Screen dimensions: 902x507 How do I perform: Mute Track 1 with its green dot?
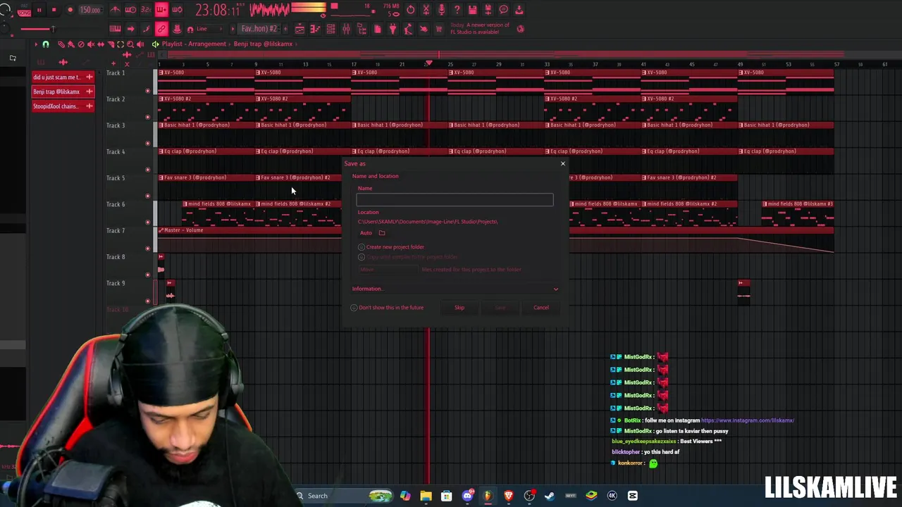(x=147, y=90)
